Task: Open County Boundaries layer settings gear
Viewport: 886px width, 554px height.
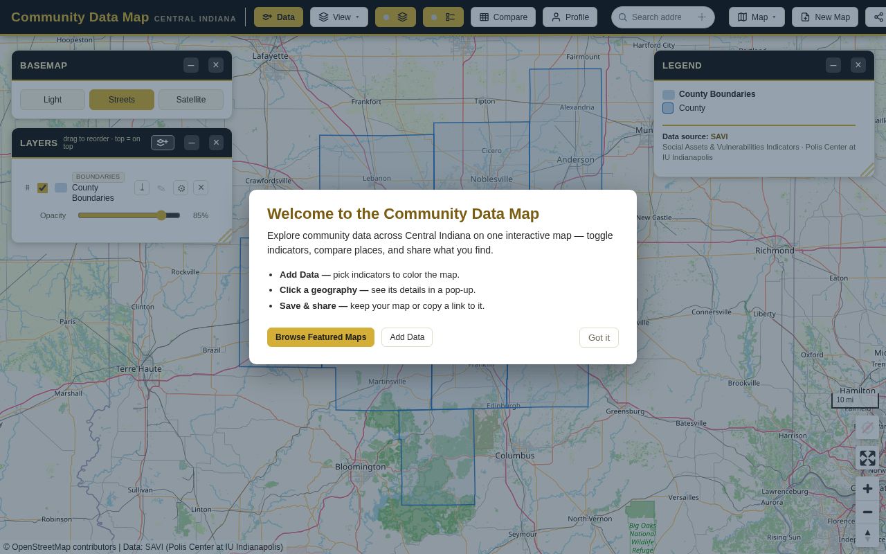Action: tap(181, 188)
